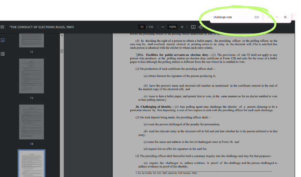Select page 13 thumbnail
This screenshot has height=177, width=301.
[31, 76]
